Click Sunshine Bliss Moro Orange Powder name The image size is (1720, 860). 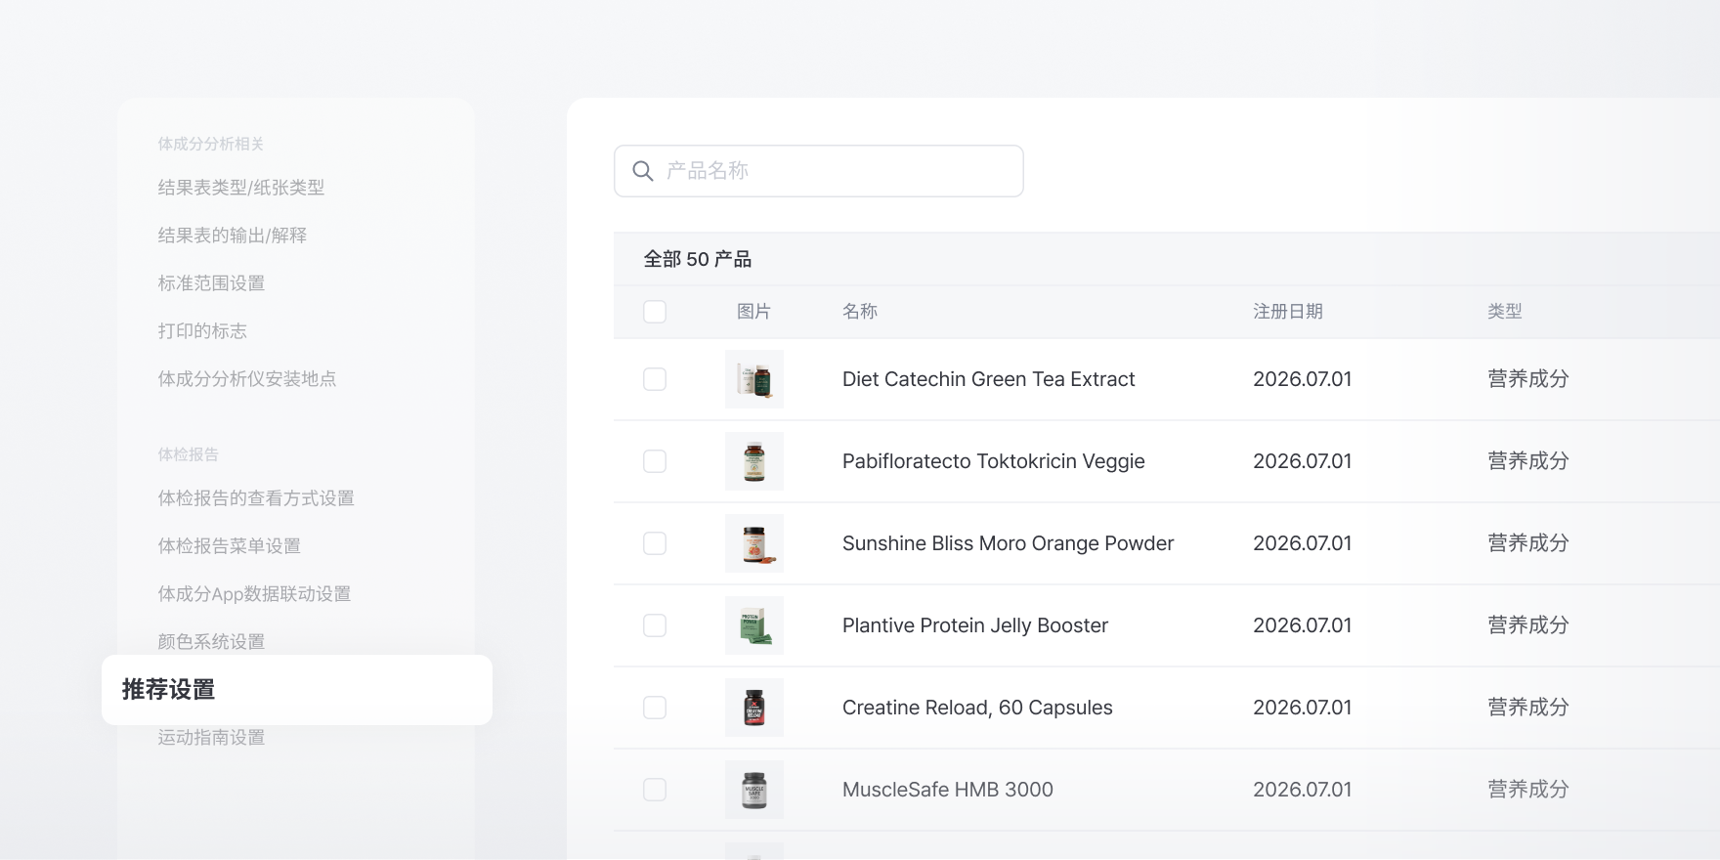pyautogui.click(x=1008, y=543)
